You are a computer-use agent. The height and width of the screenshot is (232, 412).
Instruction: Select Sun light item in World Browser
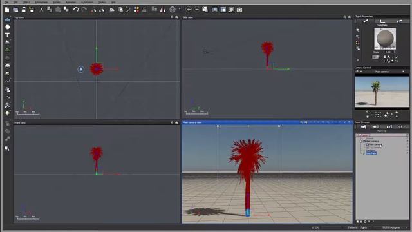[x=370, y=150]
